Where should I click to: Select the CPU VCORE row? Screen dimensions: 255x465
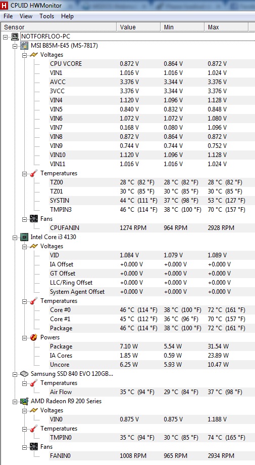[152, 64]
